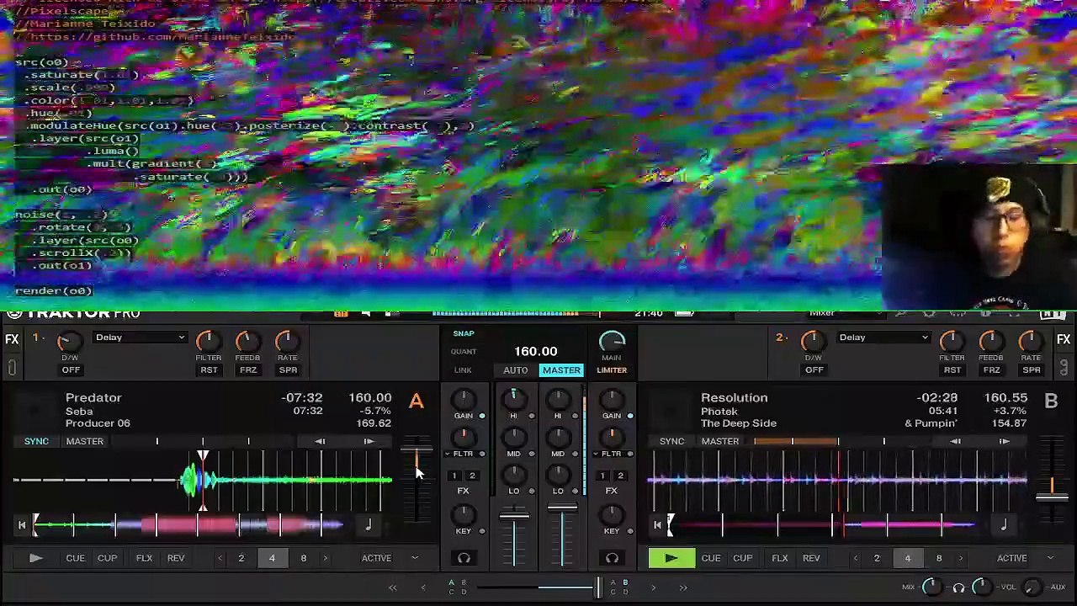Click crossfader fast-left double arrow

pyautogui.click(x=392, y=587)
